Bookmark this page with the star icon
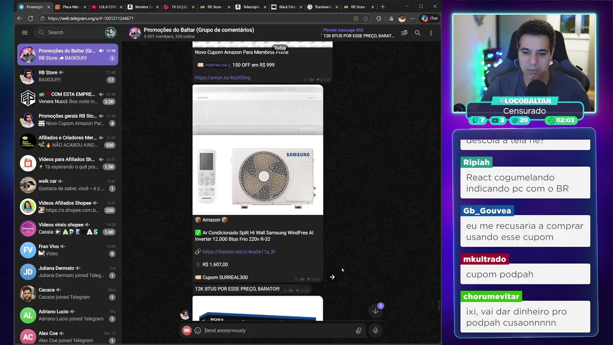This screenshot has height=345, width=613. click(x=366, y=18)
